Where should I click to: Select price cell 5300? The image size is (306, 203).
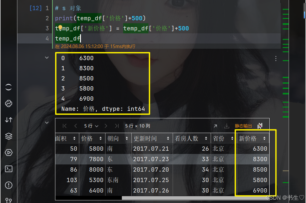pyautogui.click(x=92, y=180)
